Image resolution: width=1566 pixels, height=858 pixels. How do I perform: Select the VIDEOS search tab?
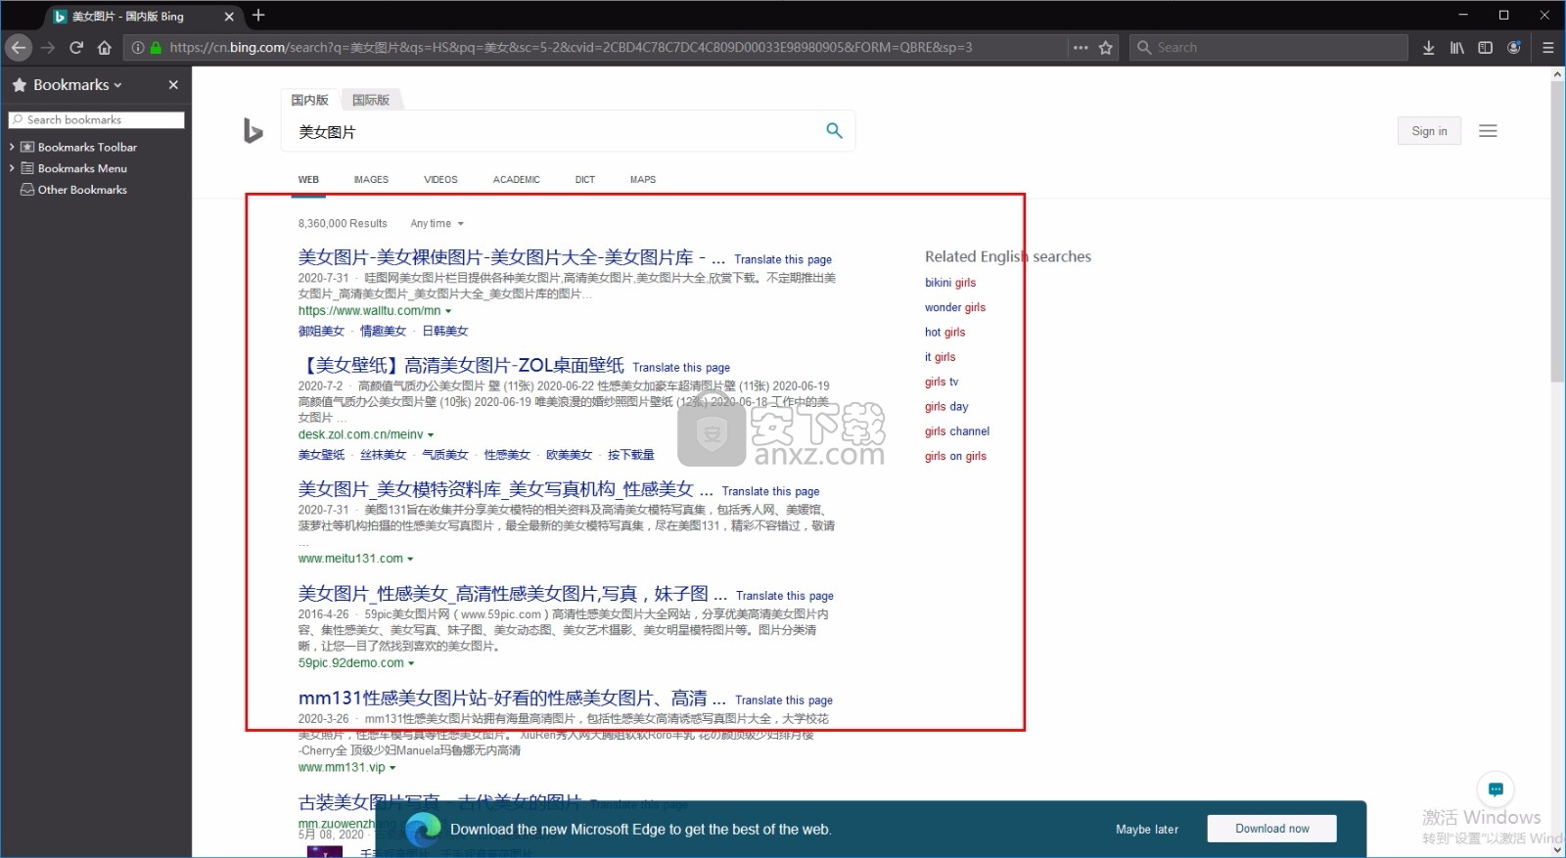(440, 180)
